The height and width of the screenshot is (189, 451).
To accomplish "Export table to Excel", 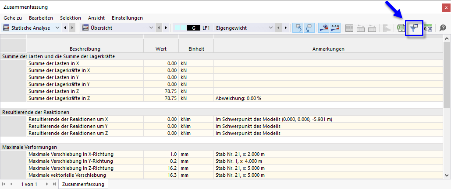I will (x=401, y=28).
